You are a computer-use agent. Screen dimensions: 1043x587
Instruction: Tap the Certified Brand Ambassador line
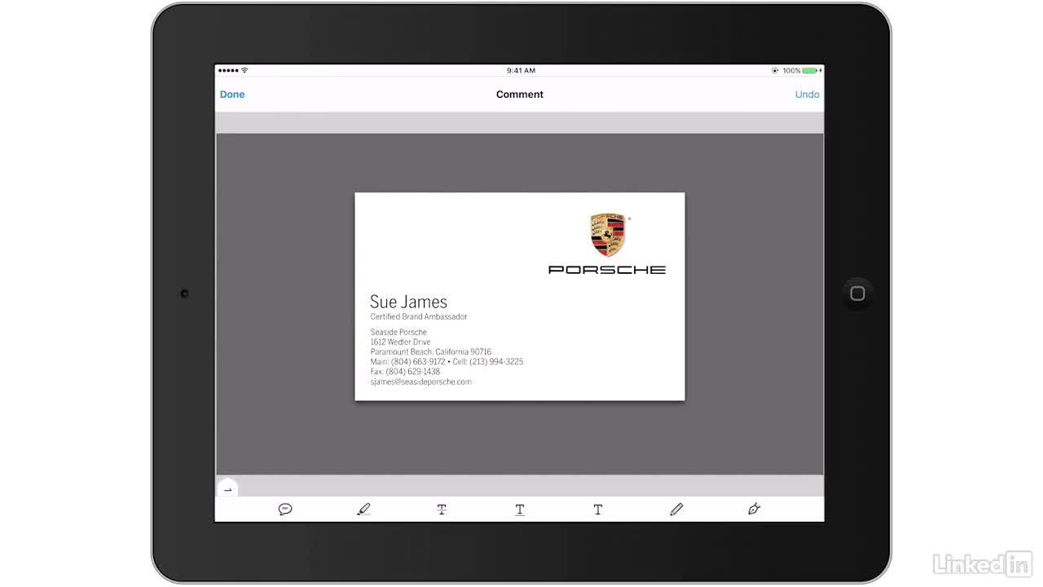pyautogui.click(x=419, y=316)
